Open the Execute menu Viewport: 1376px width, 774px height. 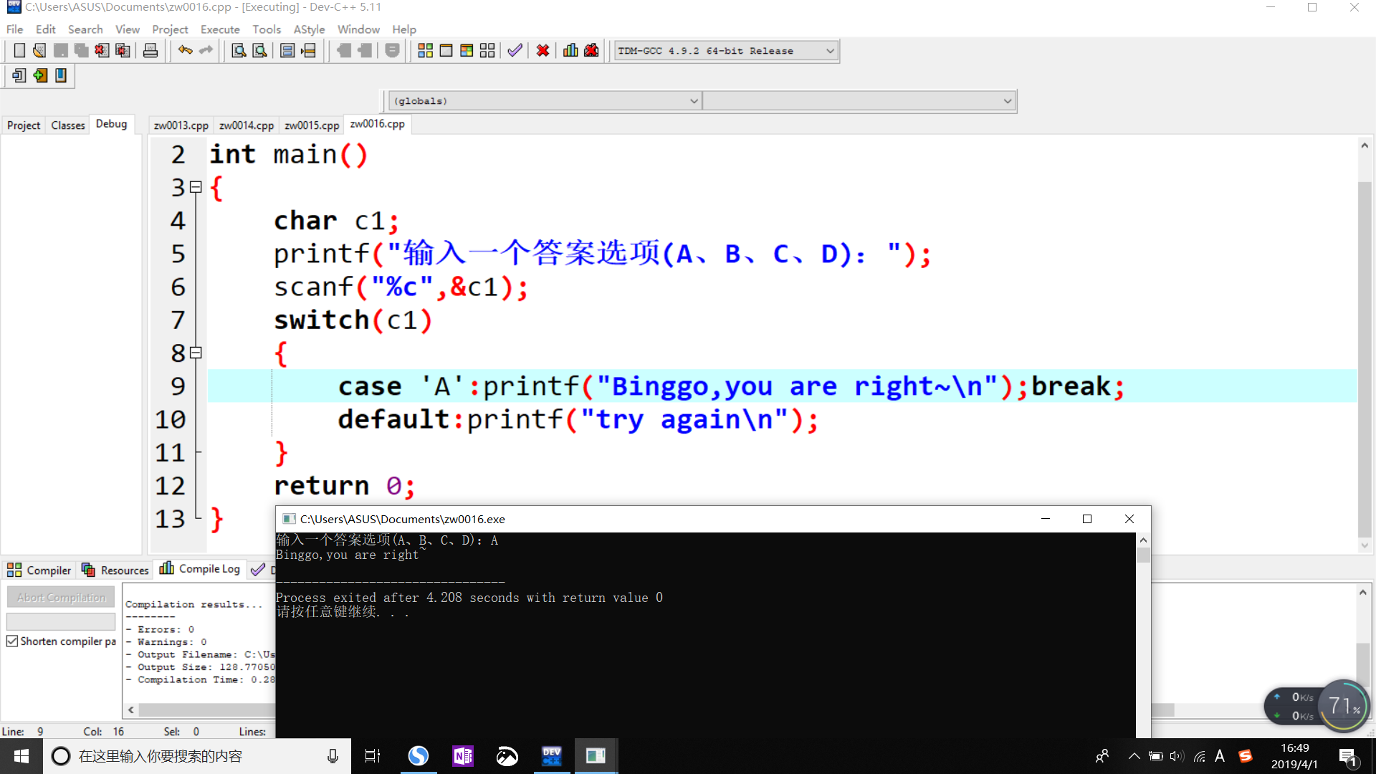219,29
